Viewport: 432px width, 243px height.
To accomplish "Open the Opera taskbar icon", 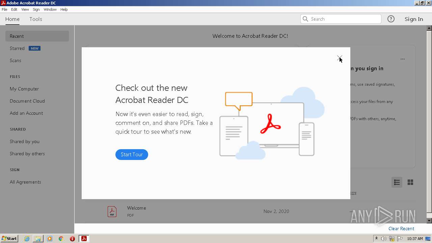I will click(x=72, y=239).
